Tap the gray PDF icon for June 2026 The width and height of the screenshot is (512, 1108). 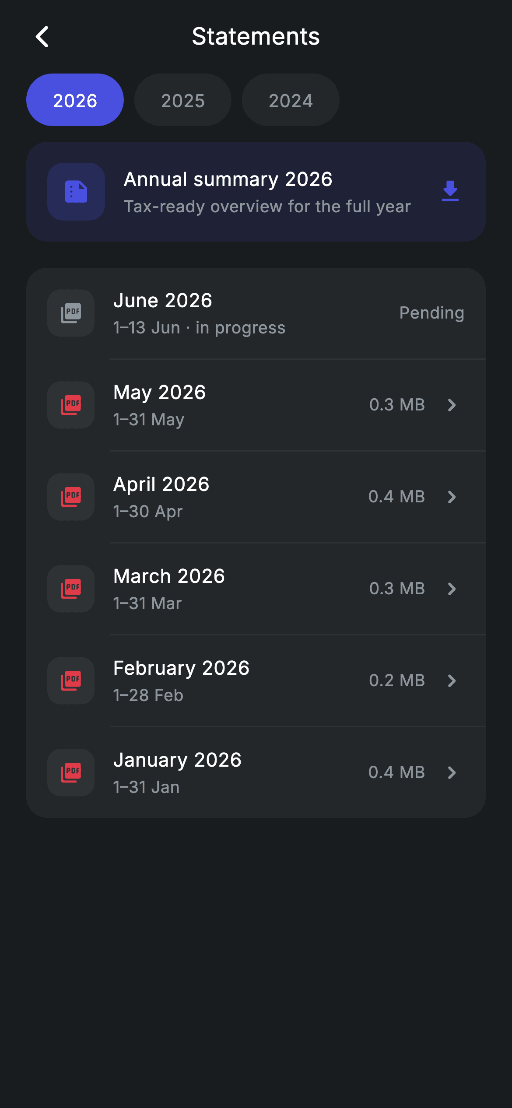(x=71, y=313)
